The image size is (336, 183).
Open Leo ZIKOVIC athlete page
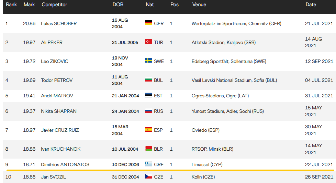coord(55,61)
